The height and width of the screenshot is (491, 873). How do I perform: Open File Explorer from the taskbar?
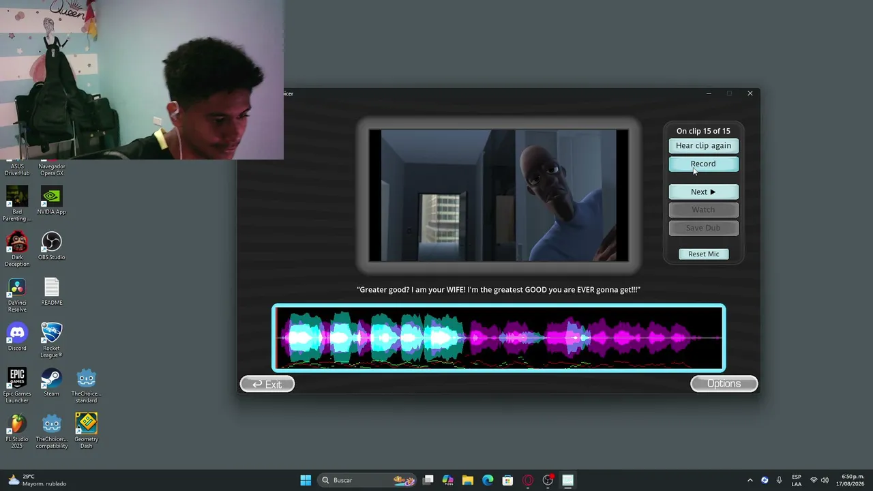(468, 480)
